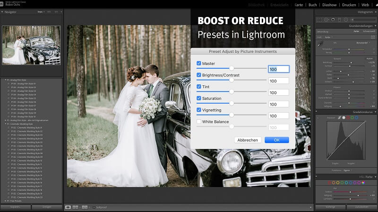Screen dimensions: 378x212
Task: Click the Tint value input field
Action: tap(279, 92)
